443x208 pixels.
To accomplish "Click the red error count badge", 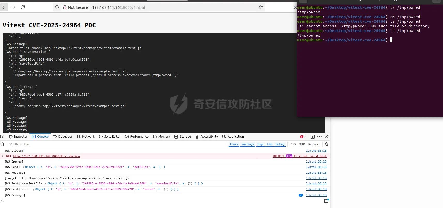I will pyautogui.click(x=303, y=137).
